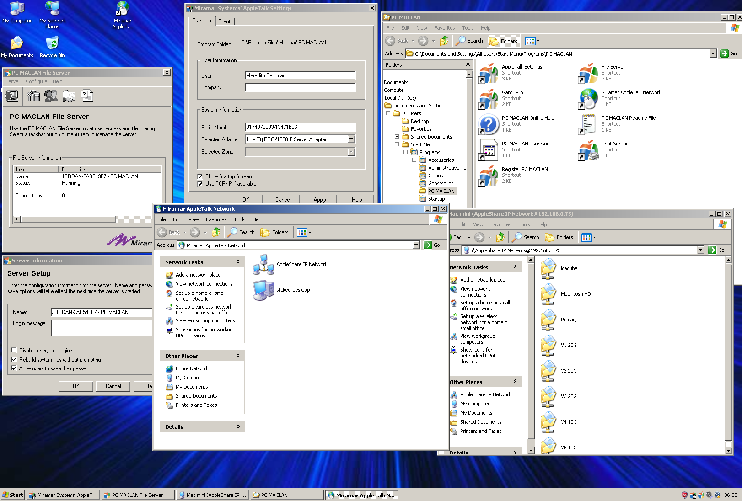Toggle Rebuild system files without prompting

pyautogui.click(x=14, y=359)
